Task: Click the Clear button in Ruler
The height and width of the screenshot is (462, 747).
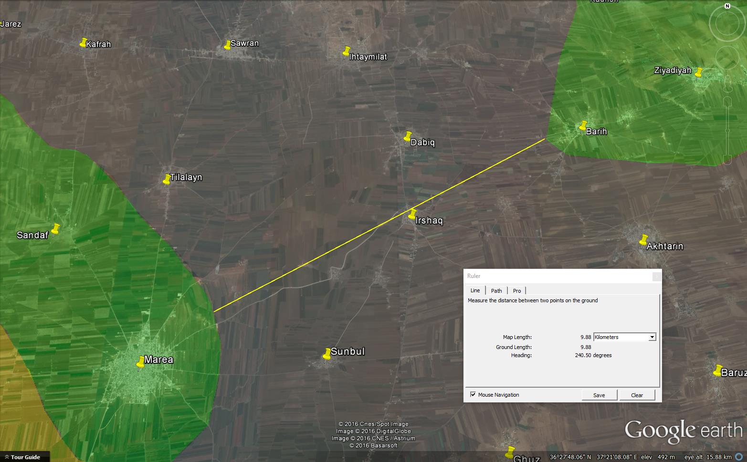Action: (637, 395)
